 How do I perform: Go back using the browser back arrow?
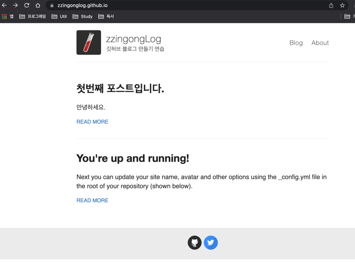click(4, 5)
